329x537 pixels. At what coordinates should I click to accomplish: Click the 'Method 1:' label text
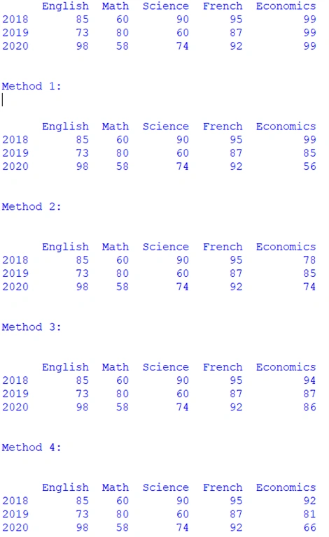(x=31, y=86)
